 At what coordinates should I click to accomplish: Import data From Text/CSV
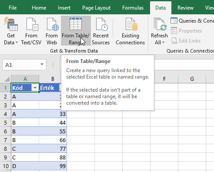(31, 31)
